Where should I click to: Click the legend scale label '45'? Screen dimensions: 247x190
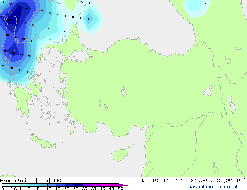pyautogui.click(x=111, y=188)
